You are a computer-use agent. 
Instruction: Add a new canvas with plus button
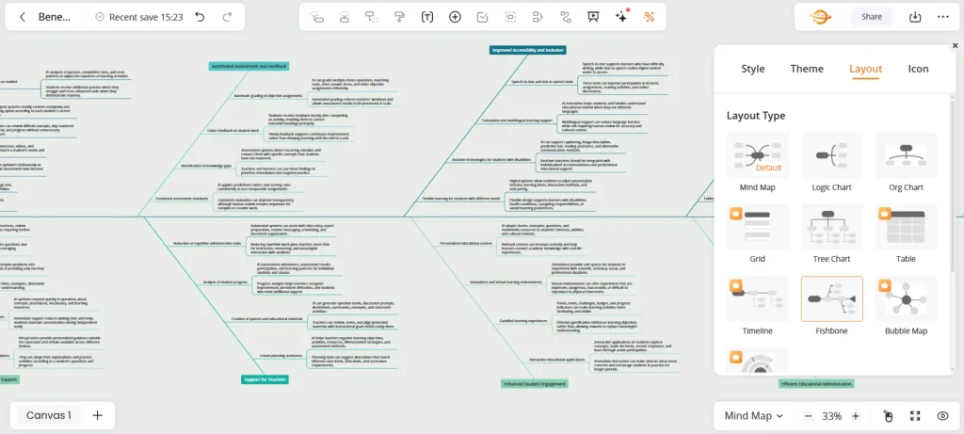pos(97,415)
